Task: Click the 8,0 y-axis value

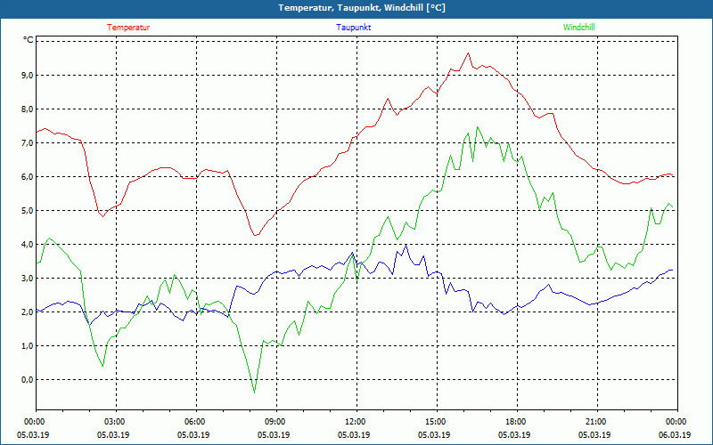Action: click(29, 109)
